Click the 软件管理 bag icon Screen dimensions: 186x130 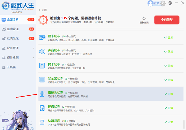(4, 48)
